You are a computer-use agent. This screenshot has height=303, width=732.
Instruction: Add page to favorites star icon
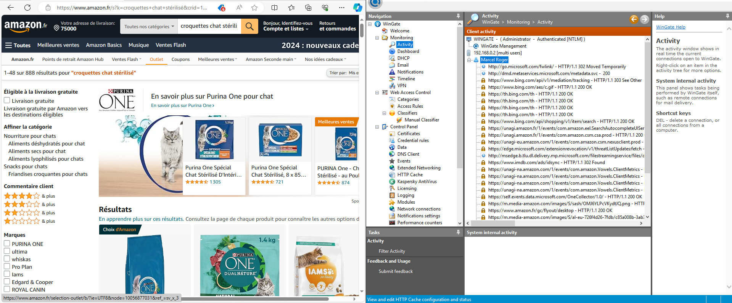pyautogui.click(x=254, y=8)
